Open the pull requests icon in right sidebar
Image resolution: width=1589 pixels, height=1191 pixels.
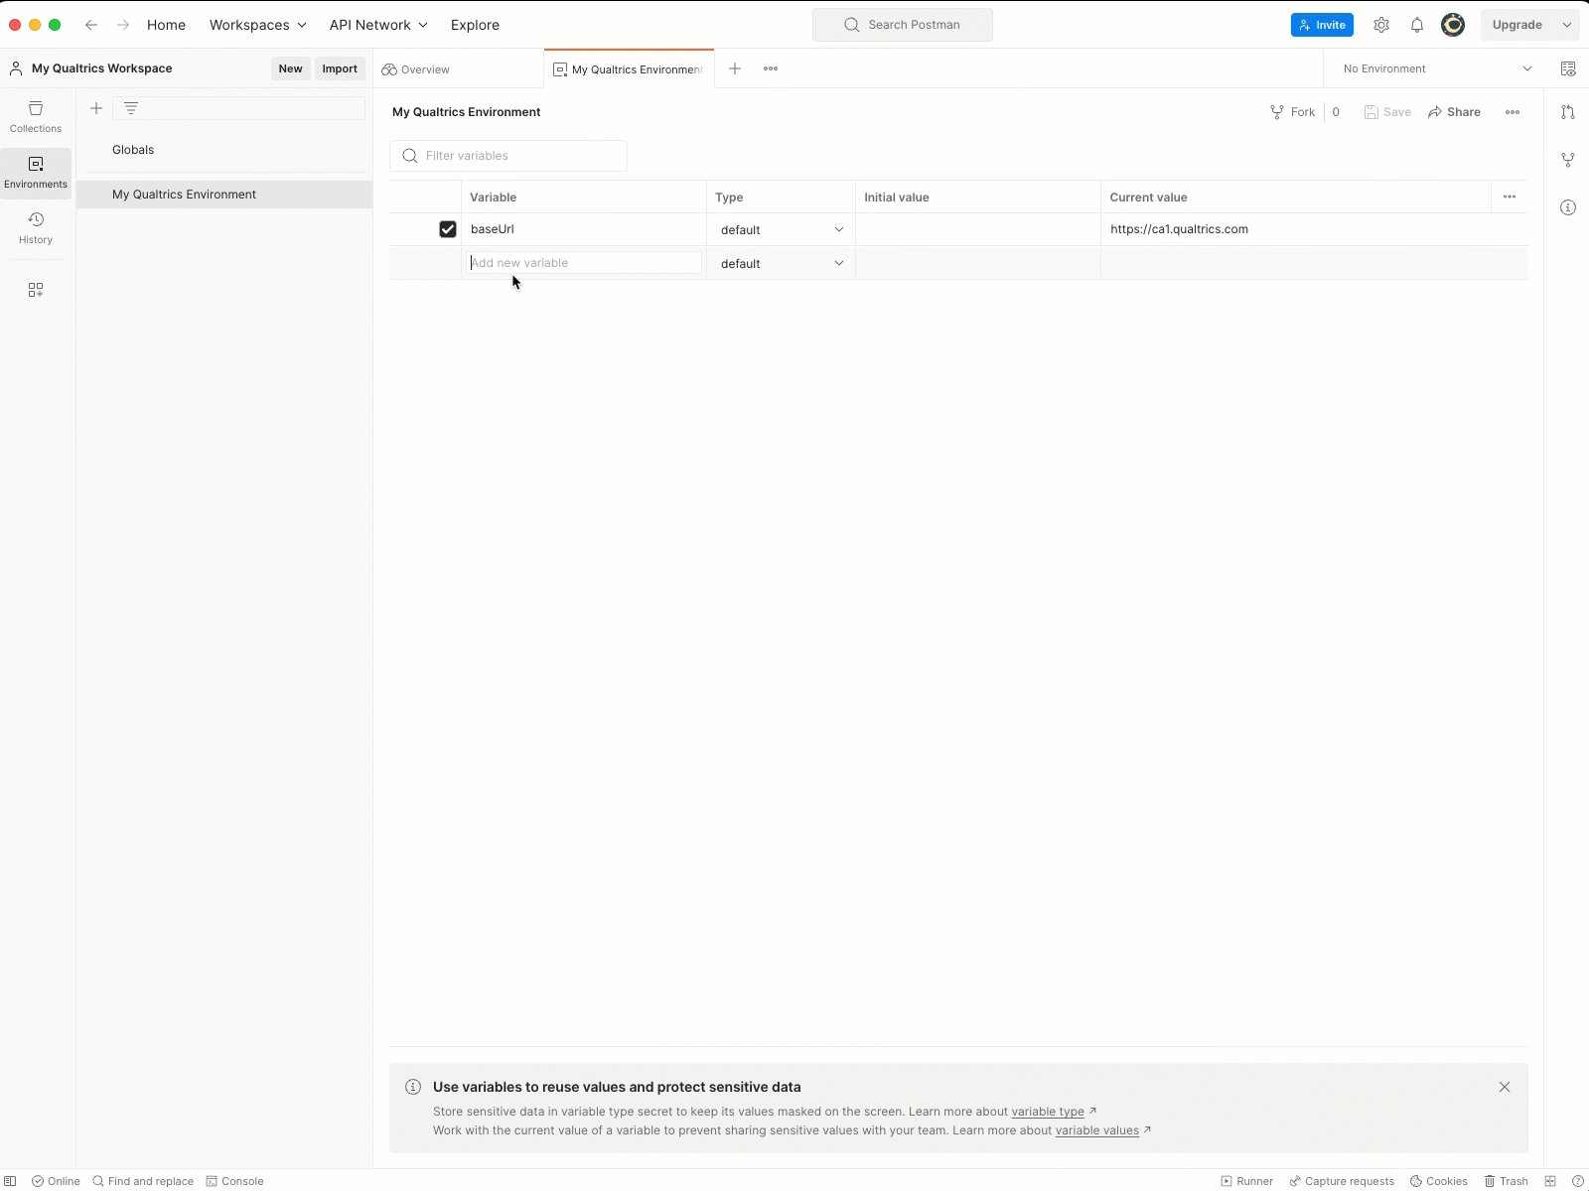pyautogui.click(x=1568, y=112)
